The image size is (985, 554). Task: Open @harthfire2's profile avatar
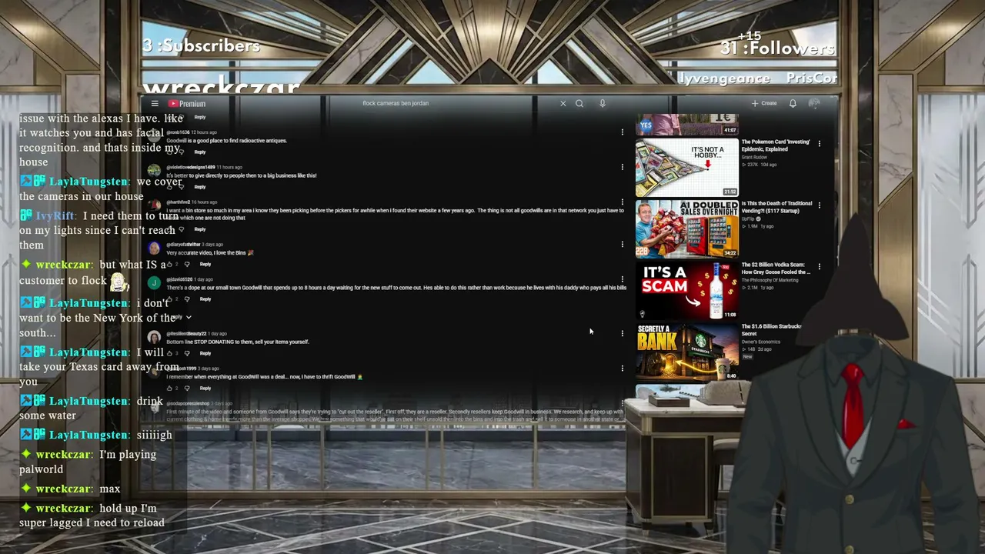154,205
